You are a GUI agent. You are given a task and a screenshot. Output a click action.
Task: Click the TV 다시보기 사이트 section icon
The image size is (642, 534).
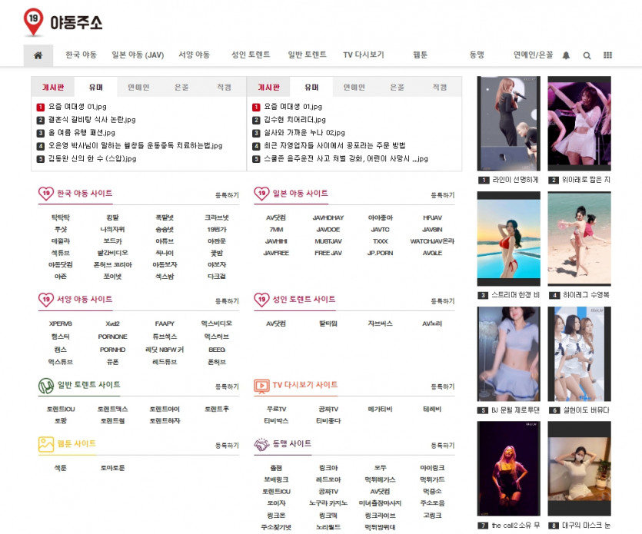tap(261, 385)
